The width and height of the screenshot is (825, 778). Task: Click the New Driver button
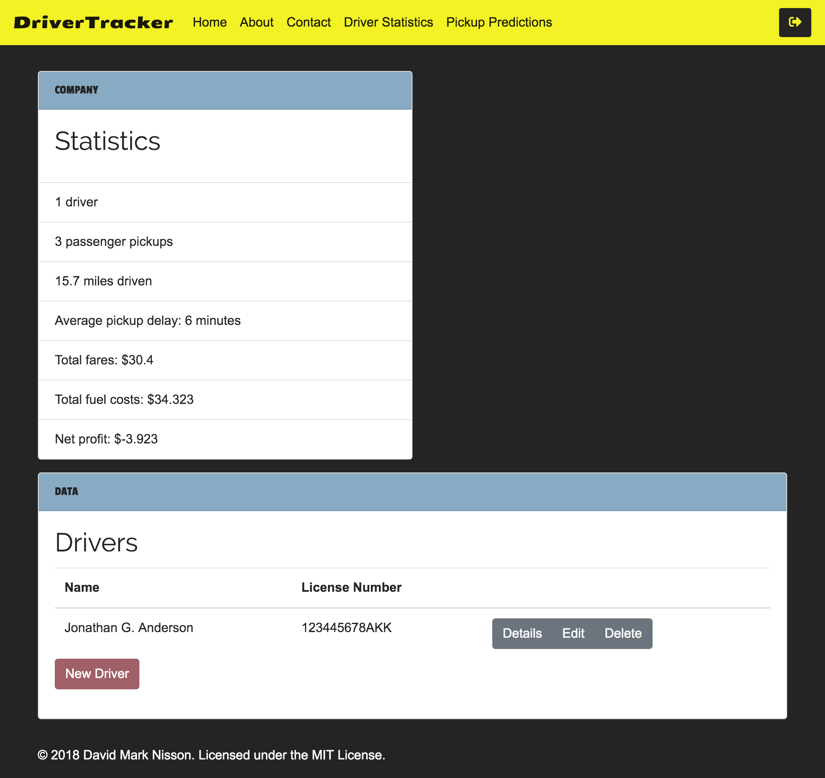[x=97, y=674]
